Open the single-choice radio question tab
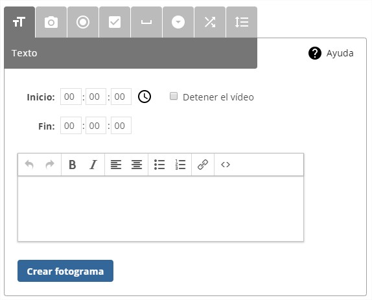Viewport: 372px width, 300px height. (x=83, y=22)
